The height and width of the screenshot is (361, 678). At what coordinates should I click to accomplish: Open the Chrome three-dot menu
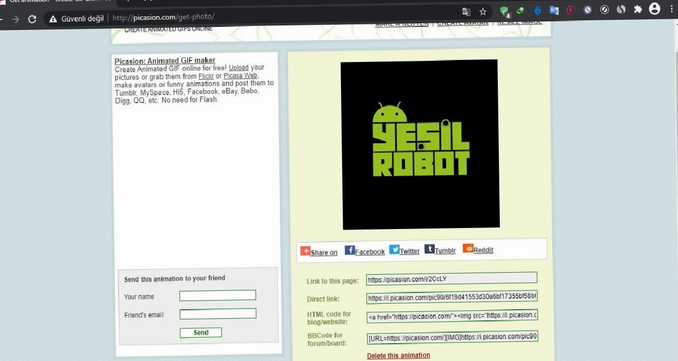coord(672,9)
